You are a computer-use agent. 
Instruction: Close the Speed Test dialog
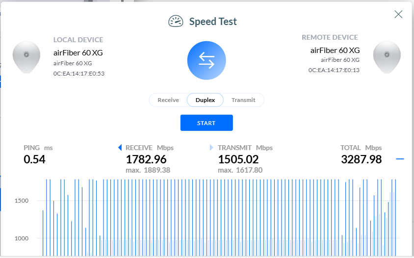tap(398, 14)
